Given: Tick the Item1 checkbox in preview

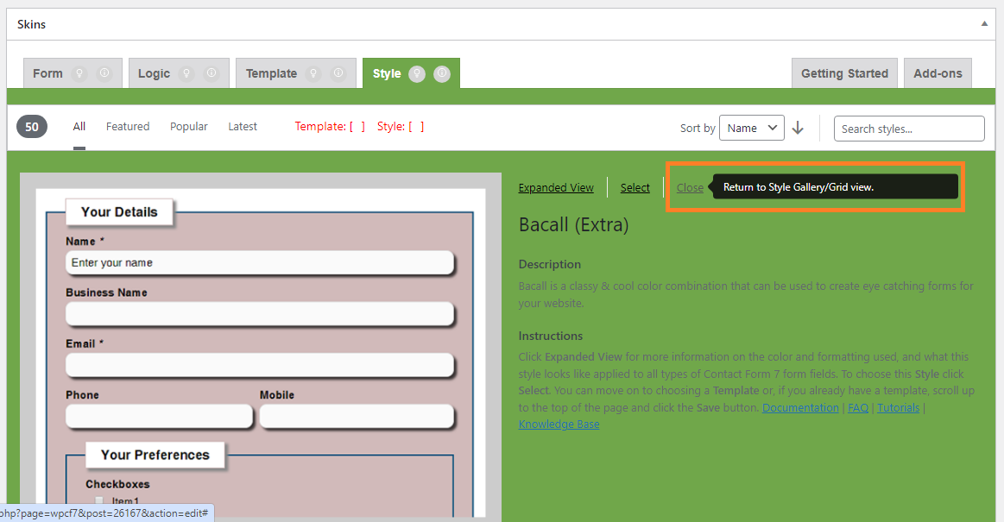Looking at the screenshot, I should [99, 501].
